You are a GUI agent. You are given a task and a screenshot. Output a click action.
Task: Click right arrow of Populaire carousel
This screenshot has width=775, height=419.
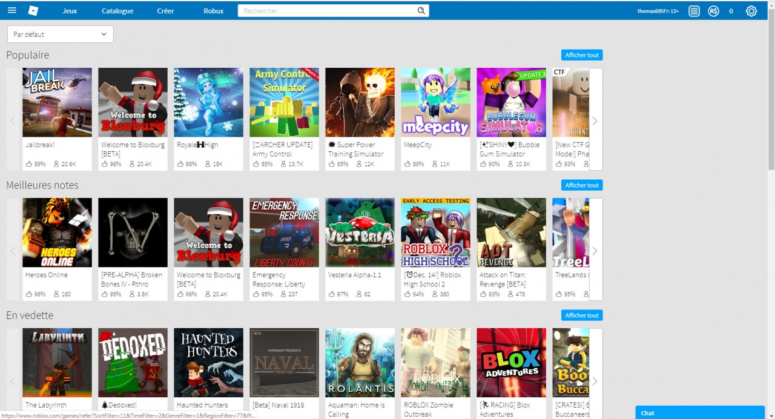pyautogui.click(x=595, y=119)
